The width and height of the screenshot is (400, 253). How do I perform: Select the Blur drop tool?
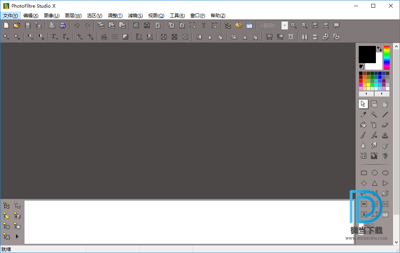coord(363,145)
